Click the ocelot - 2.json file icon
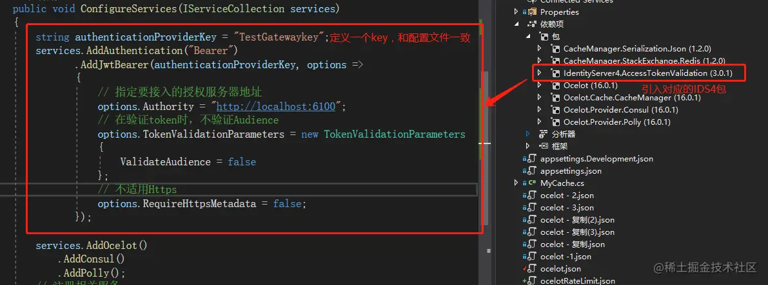Image resolution: width=768 pixels, height=285 pixels. point(531,195)
